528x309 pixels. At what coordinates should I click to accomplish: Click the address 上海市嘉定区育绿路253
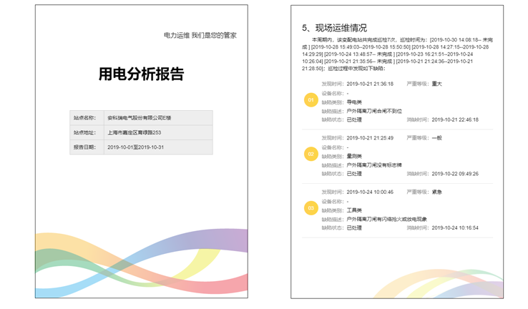[134, 132]
